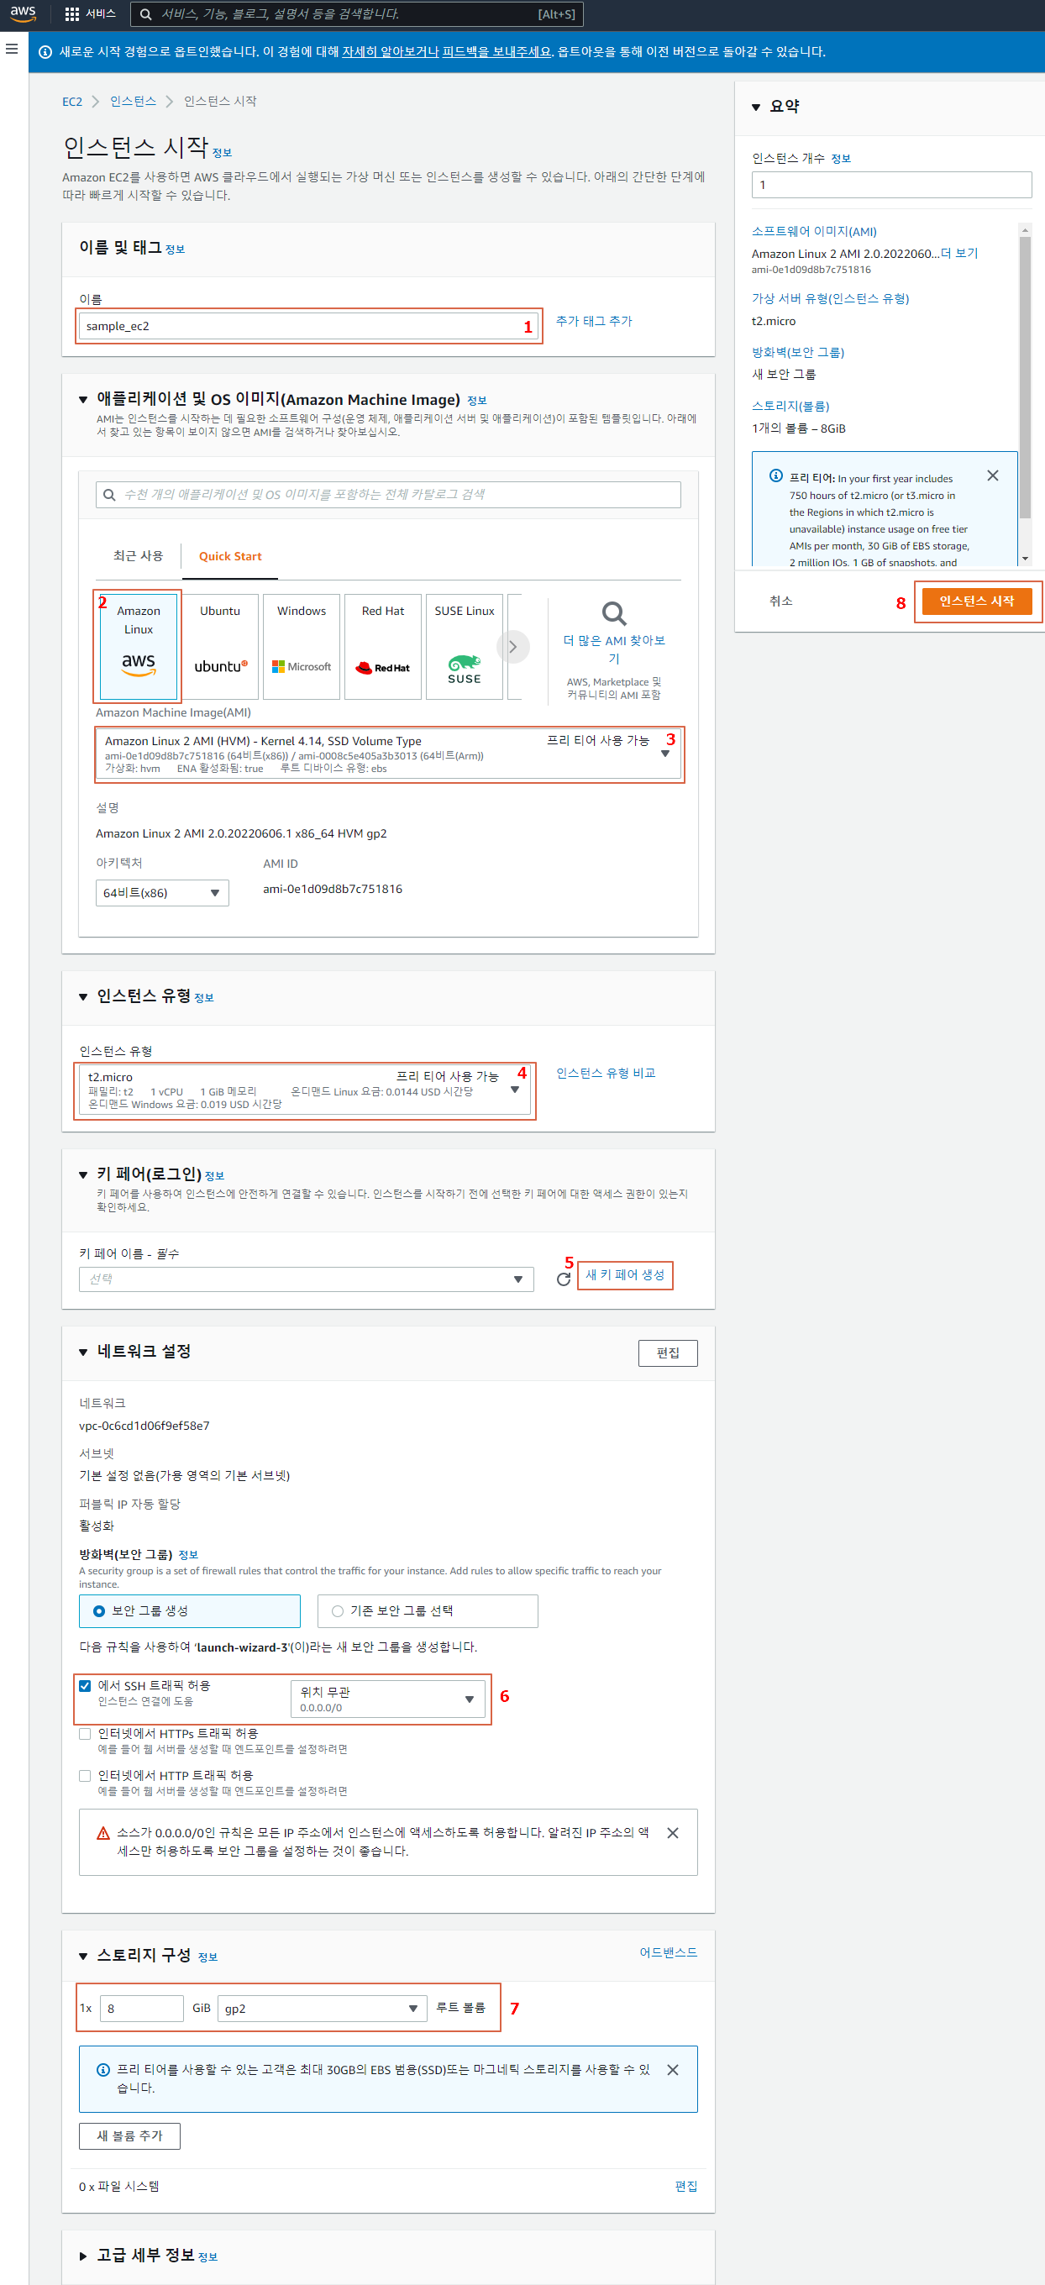Image resolution: width=1045 pixels, height=2285 pixels.
Task: Click the 네트워크 설정 편집 button
Action: (668, 1353)
